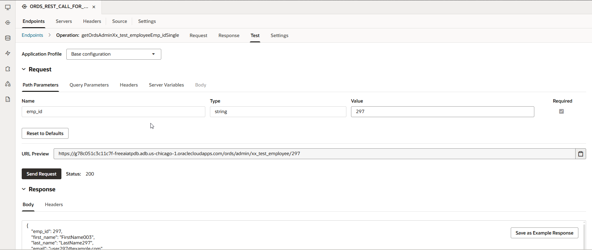This screenshot has width=592, height=250.
Task: Open the Services navigator icon
Action: (8, 23)
